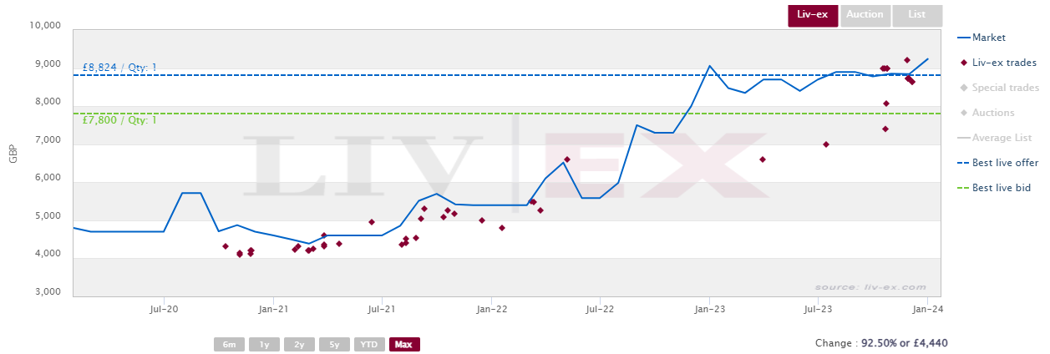Select highest trade diamond near Jan-24
Screen dimensions: 1050x354
pyautogui.click(x=907, y=60)
